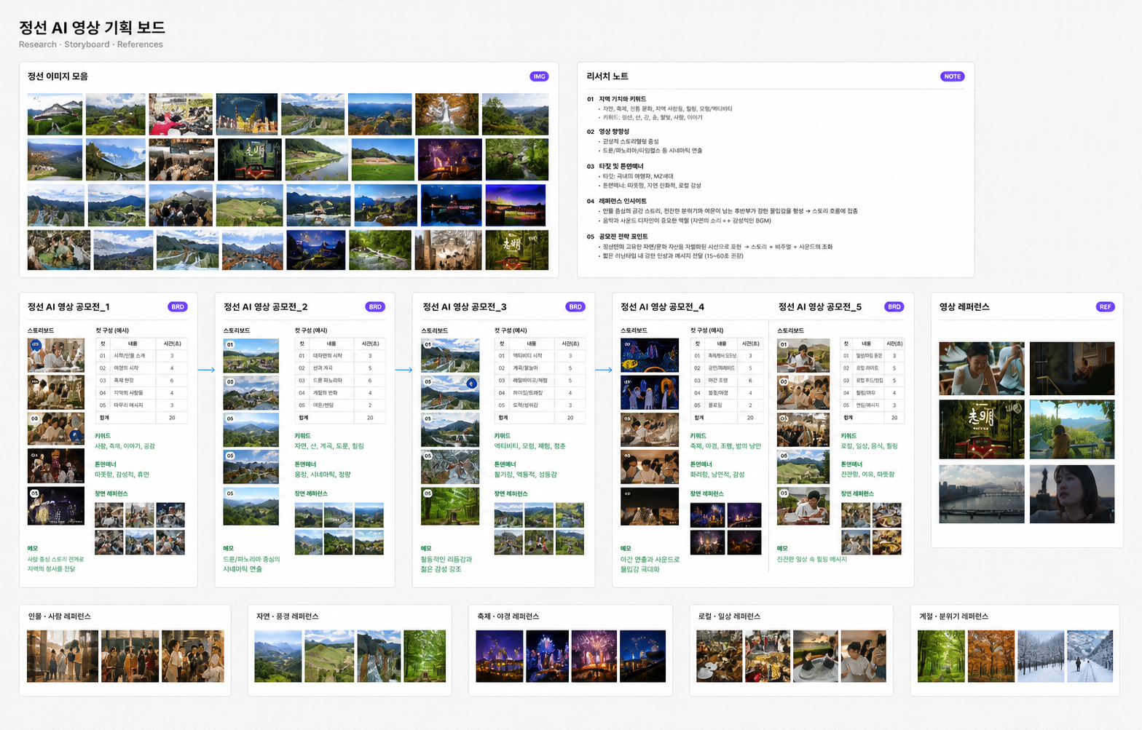
Task: Select the 축제 · 야경 레퍼런스 heading
Action: (508, 616)
